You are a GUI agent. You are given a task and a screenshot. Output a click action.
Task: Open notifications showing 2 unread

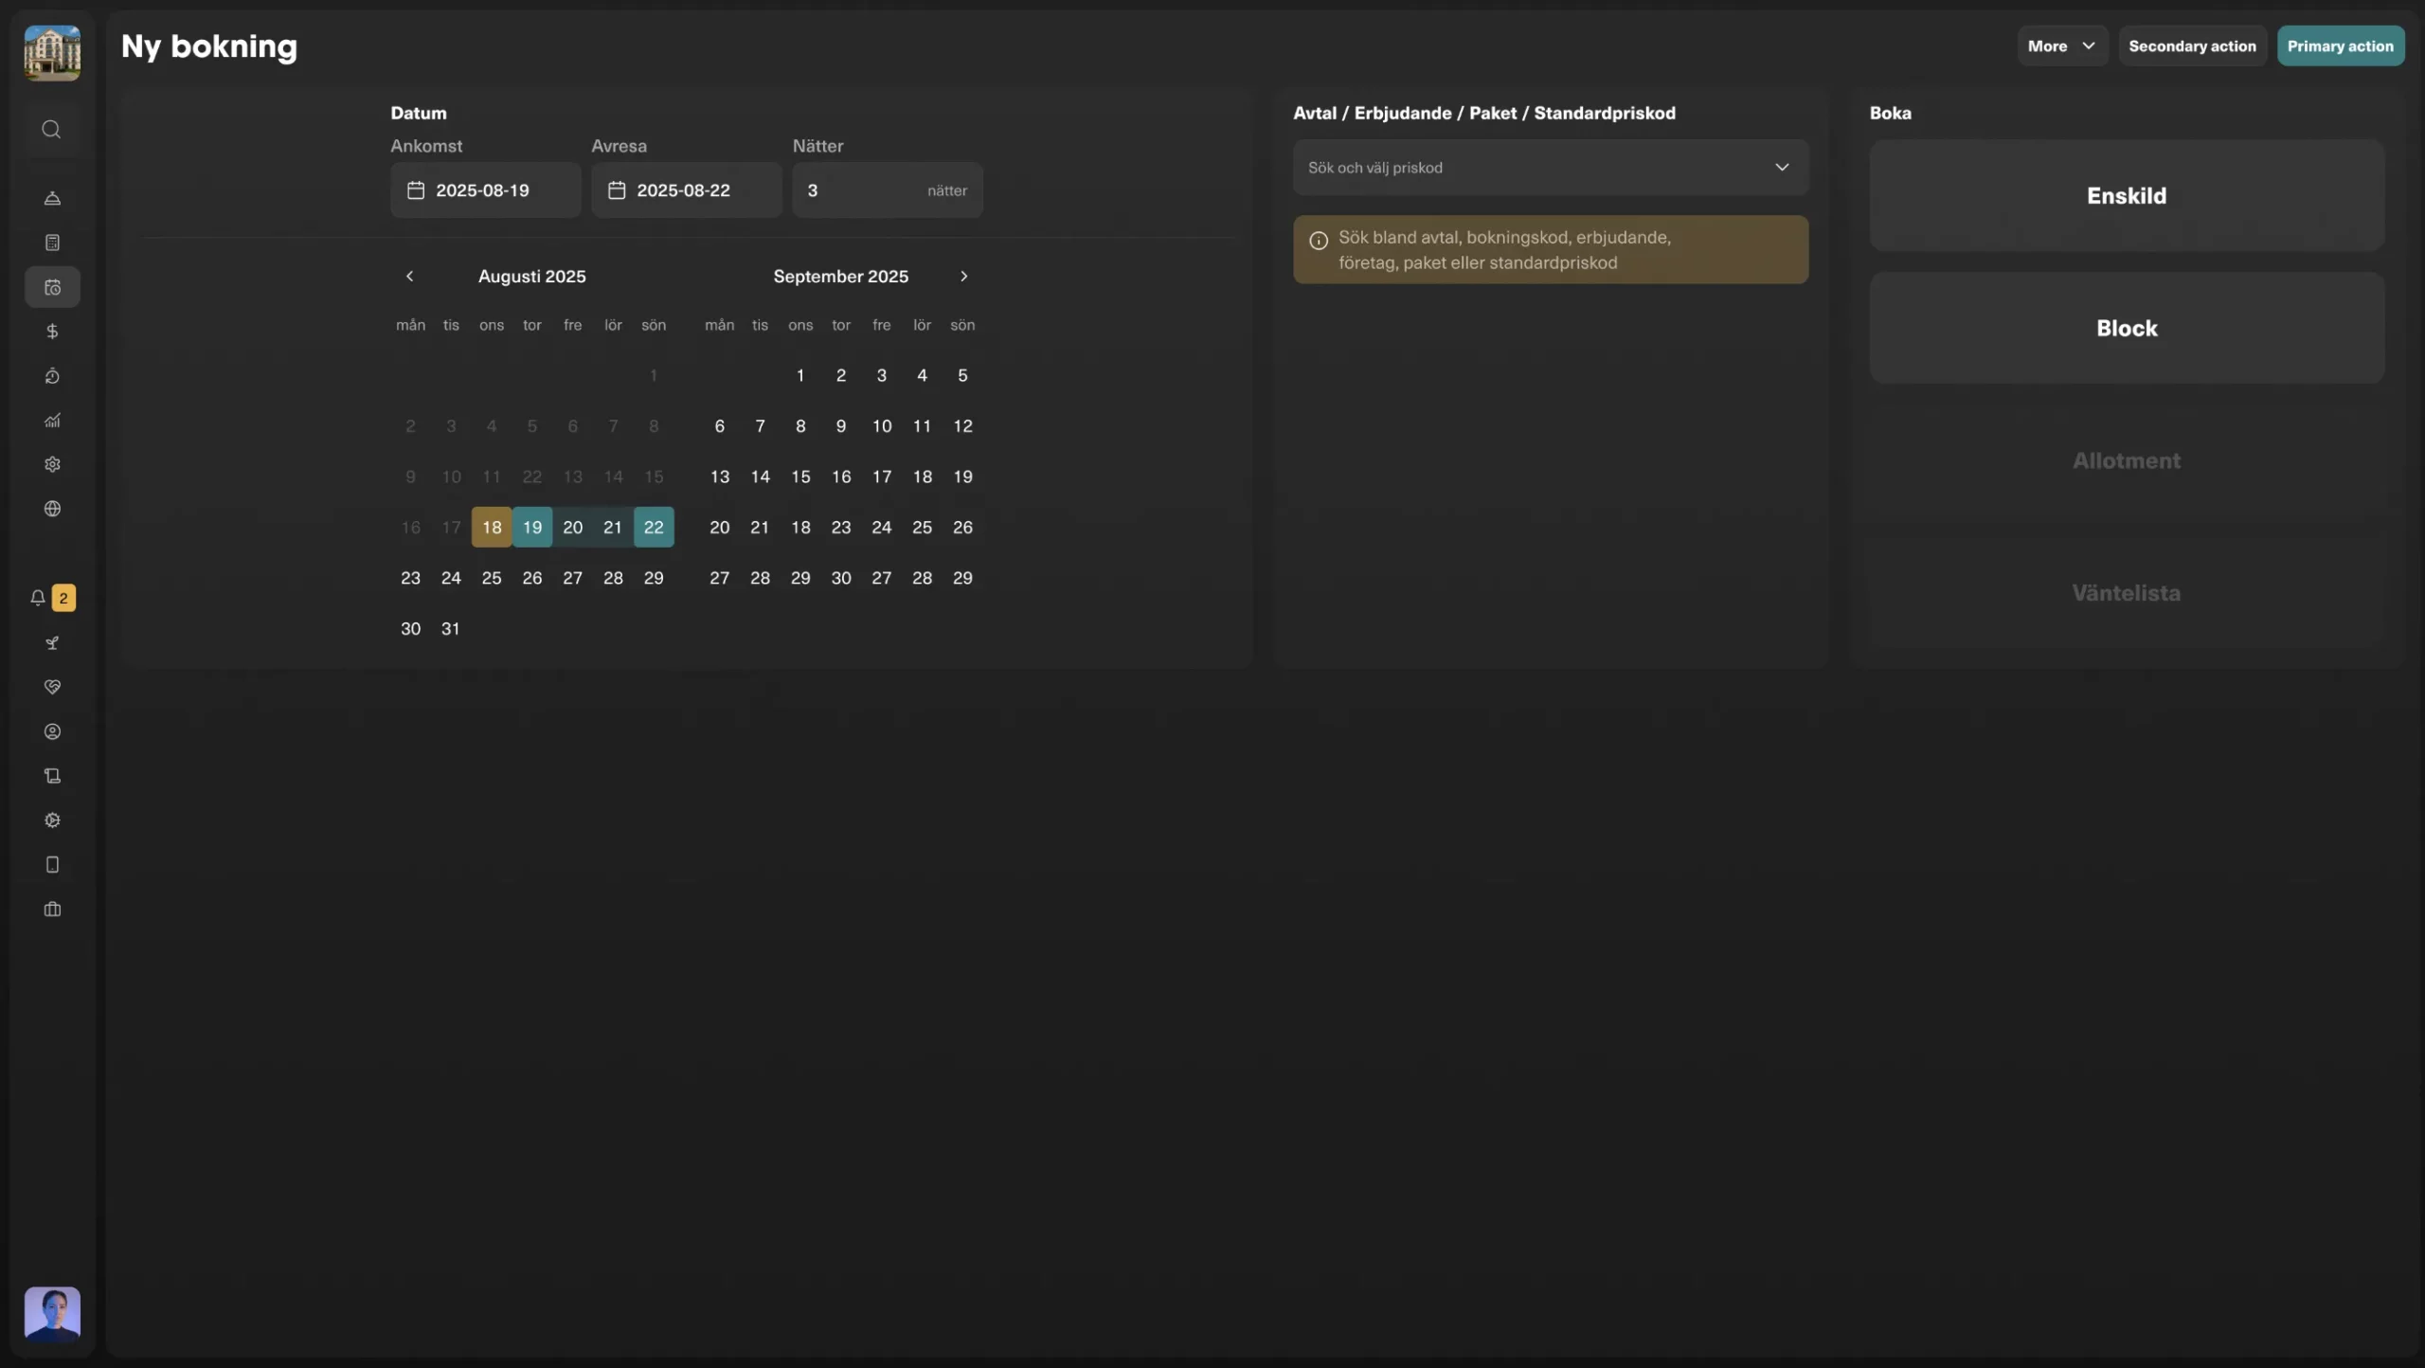[x=50, y=598]
